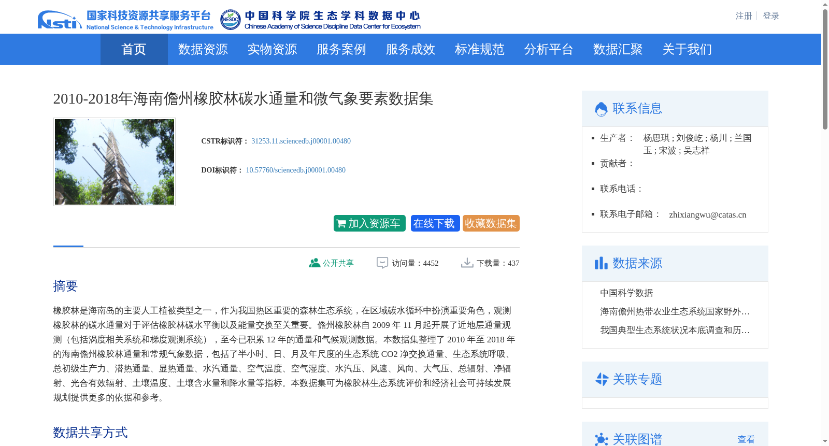Click the 数据来源 bar chart icon

(x=601, y=263)
